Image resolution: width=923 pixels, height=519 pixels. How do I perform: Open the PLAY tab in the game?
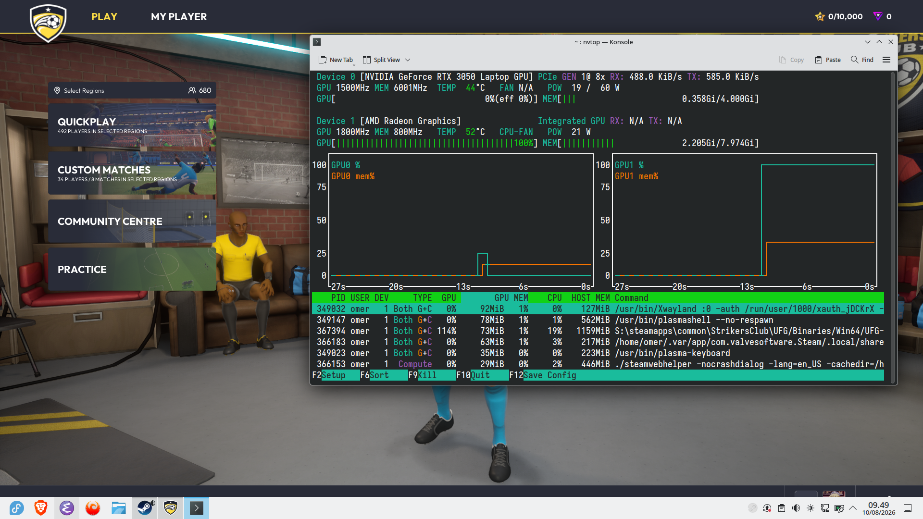(104, 17)
